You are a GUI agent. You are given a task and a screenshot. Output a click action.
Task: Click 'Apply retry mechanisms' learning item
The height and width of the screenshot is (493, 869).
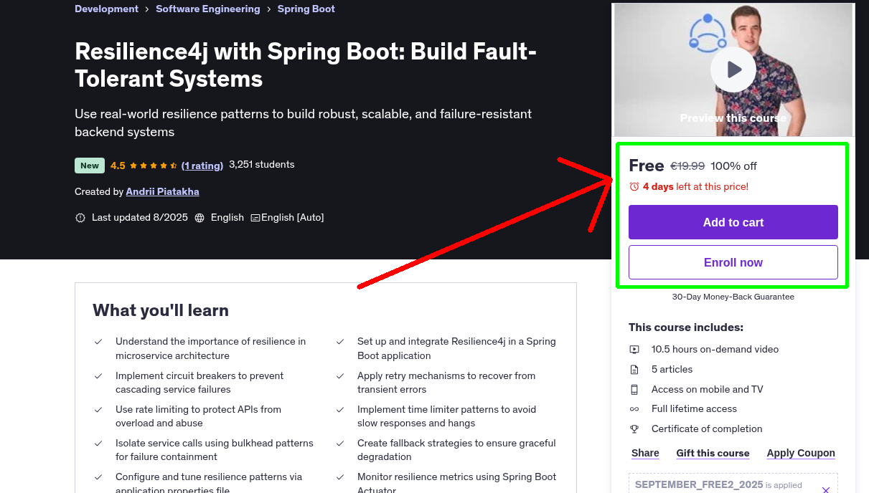click(x=446, y=383)
